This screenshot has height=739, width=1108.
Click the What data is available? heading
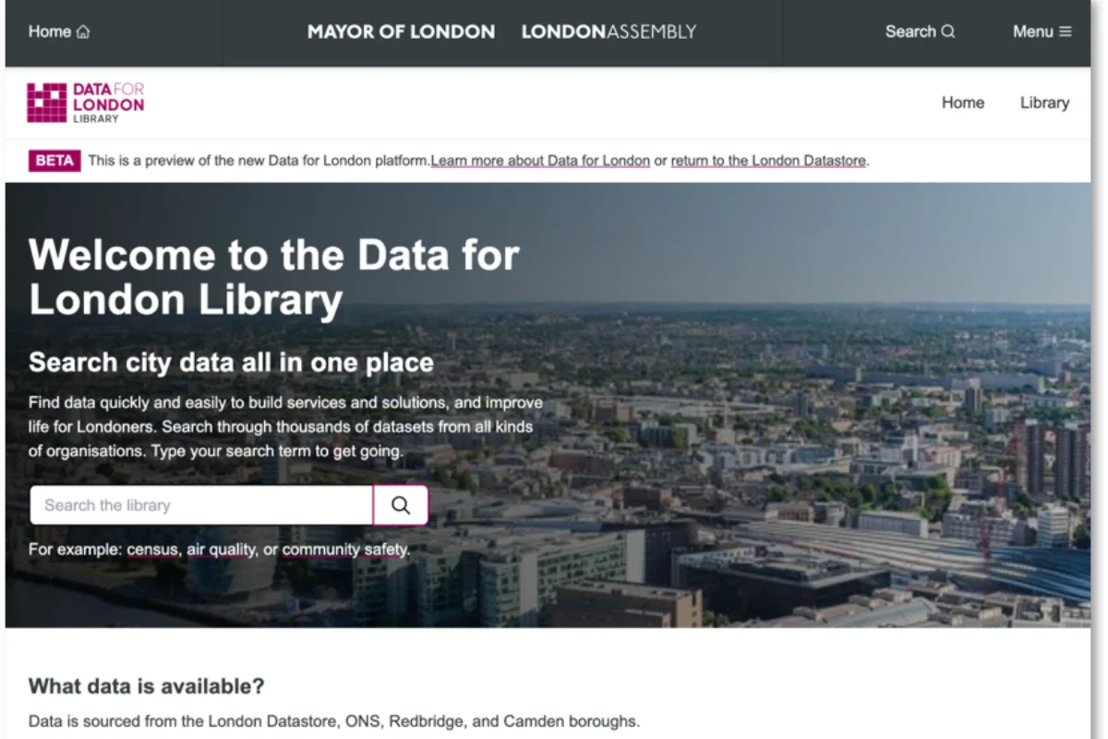click(x=146, y=686)
